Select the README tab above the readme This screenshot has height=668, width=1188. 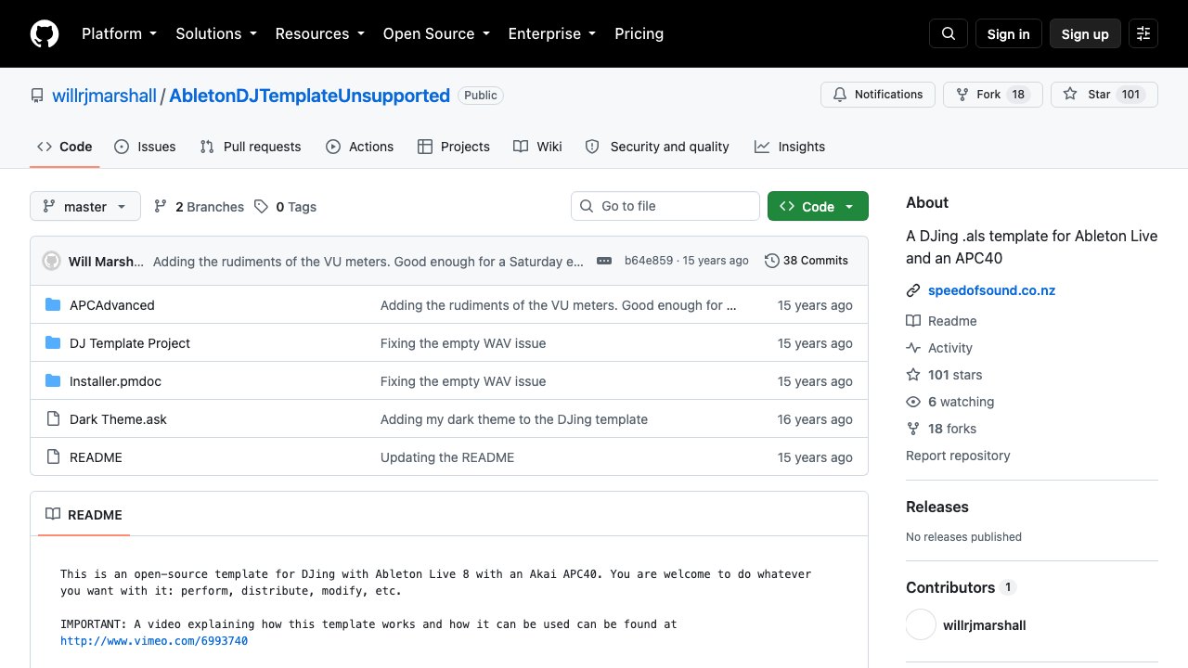84,515
